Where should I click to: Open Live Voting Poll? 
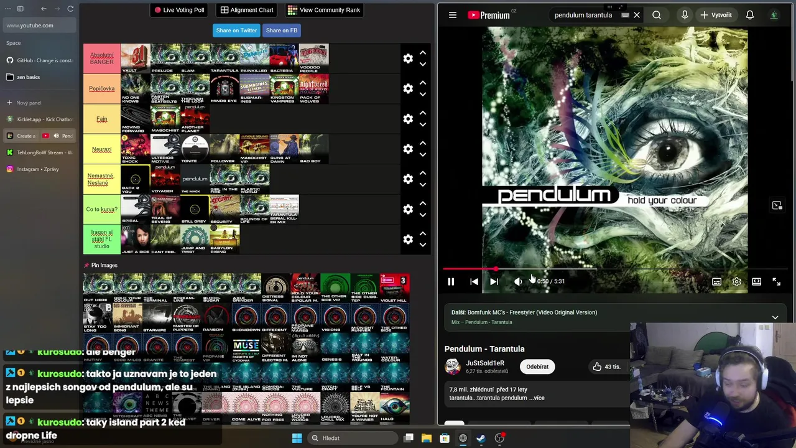pos(179,10)
